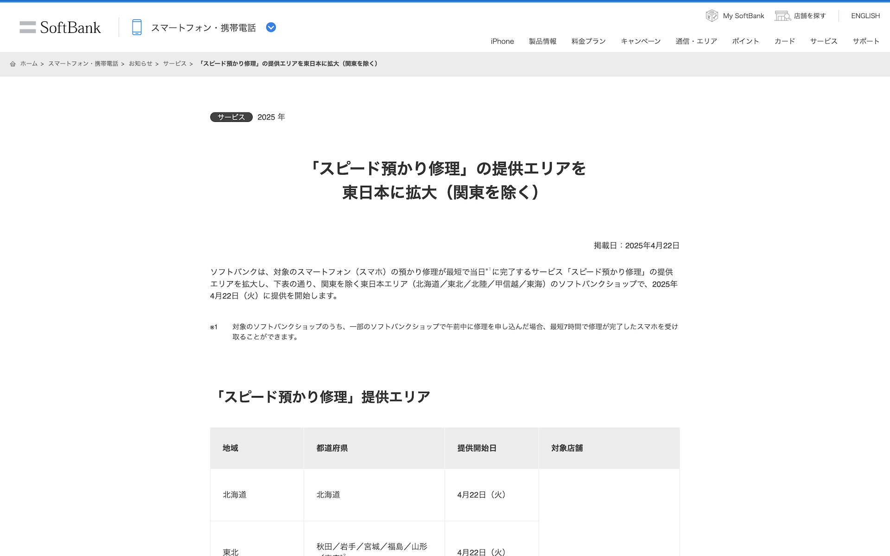Screen dimensions: 890x556
Task: Open the 通信・エリア menu
Action: pyautogui.click(x=696, y=41)
